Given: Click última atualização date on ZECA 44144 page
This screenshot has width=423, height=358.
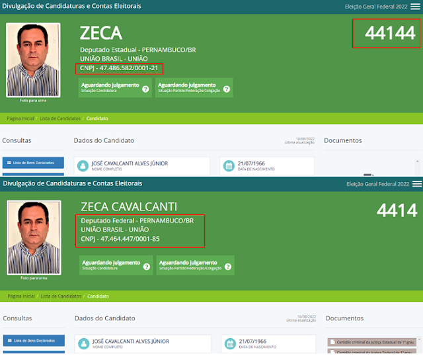Looking at the screenshot, I should pos(305,138).
